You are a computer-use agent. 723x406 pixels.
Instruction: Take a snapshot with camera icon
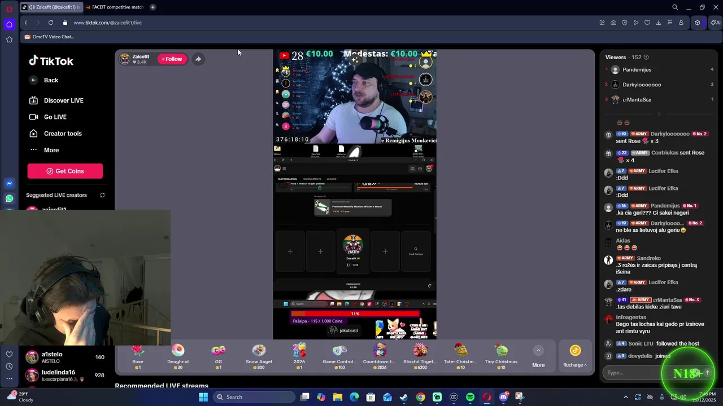[613, 23]
